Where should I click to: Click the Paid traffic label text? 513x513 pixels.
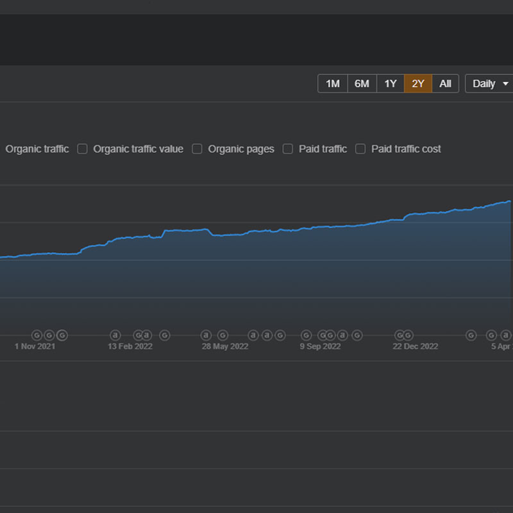click(x=323, y=149)
